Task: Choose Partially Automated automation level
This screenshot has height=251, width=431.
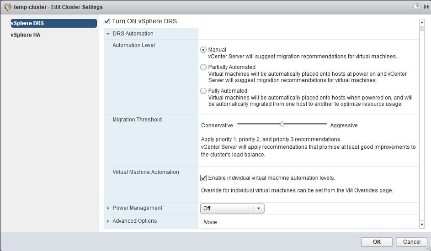Action: click(203, 67)
